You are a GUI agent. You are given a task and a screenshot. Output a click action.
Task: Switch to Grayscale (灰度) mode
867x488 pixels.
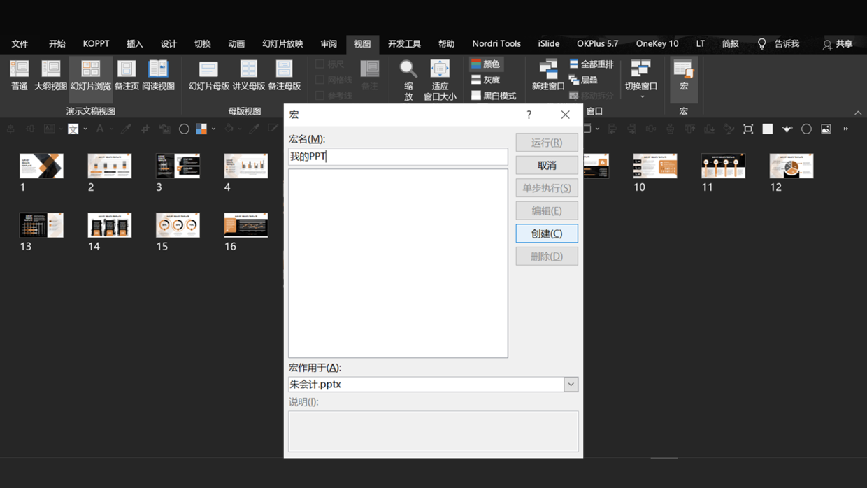coord(485,80)
